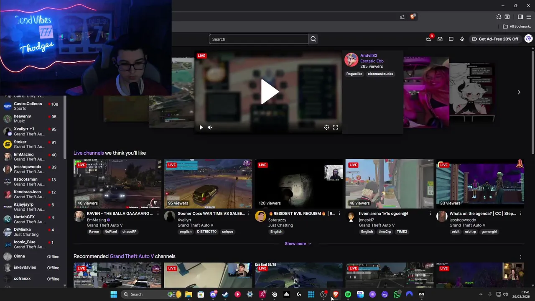The height and width of the screenshot is (301, 535).
Task: Click EmMazing's avatar under the stream card
Action: pos(79,216)
